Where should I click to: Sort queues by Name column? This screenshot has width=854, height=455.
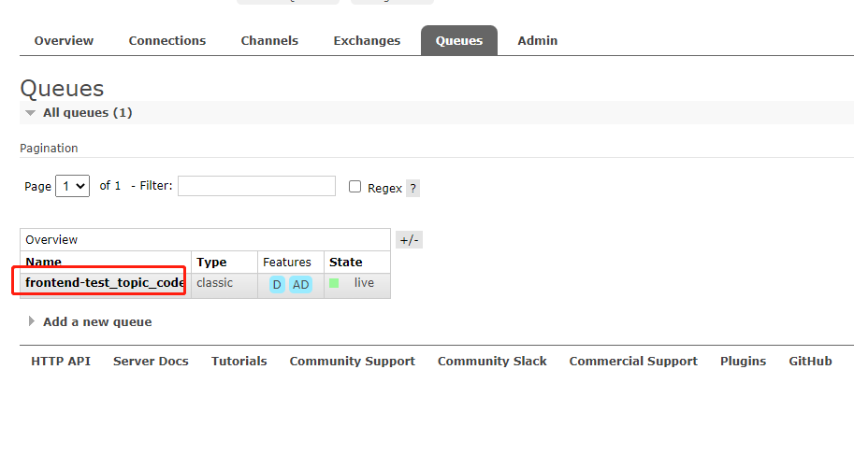44,262
